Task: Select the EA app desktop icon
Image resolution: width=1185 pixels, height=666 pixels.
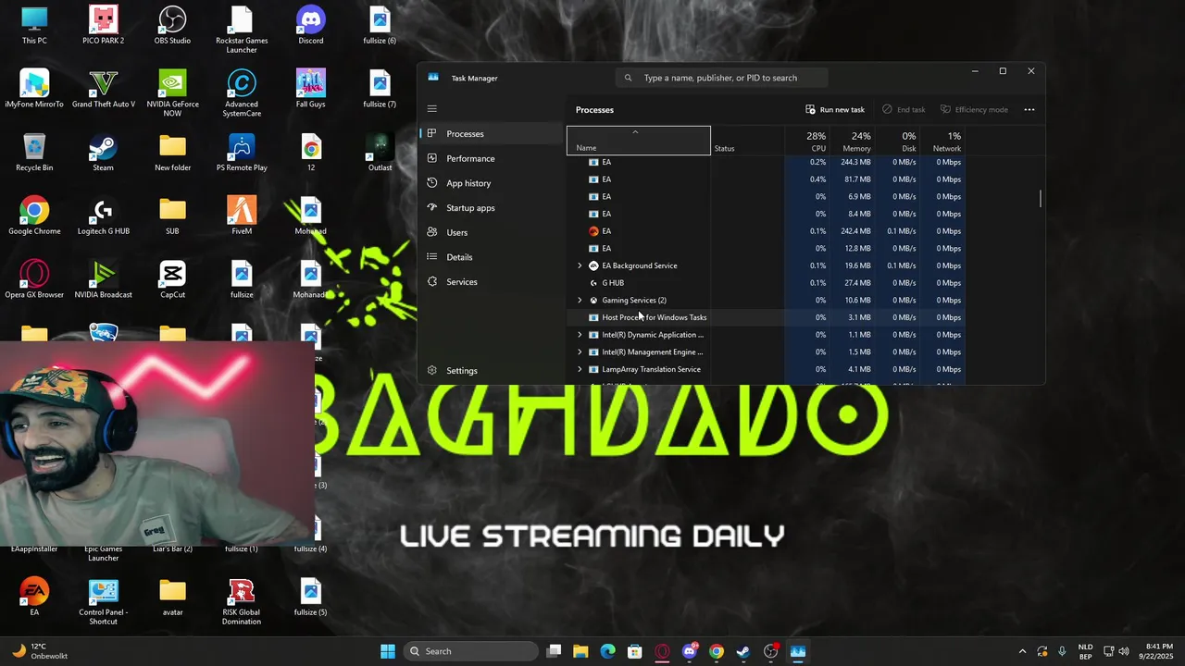Action: click(34, 597)
